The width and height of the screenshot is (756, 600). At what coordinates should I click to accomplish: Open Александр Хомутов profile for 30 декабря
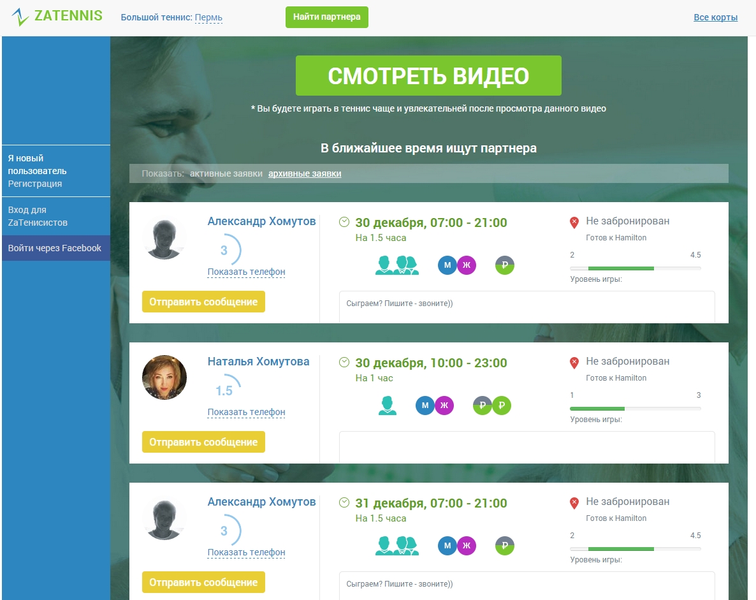tap(262, 221)
